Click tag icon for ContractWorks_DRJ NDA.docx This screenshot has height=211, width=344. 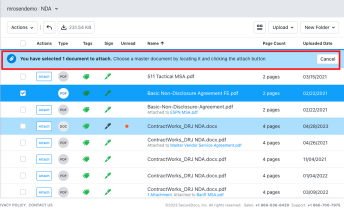pyautogui.click(x=86, y=126)
